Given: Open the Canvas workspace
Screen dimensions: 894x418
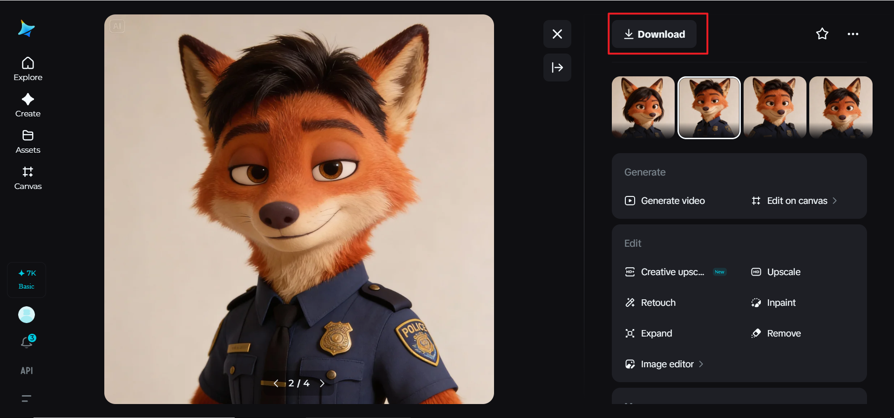Looking at the screenshot, I should click(28, 178).
